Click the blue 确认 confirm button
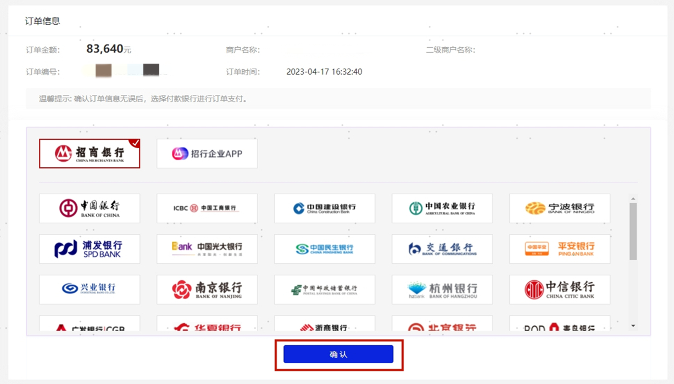 (338, 354)
